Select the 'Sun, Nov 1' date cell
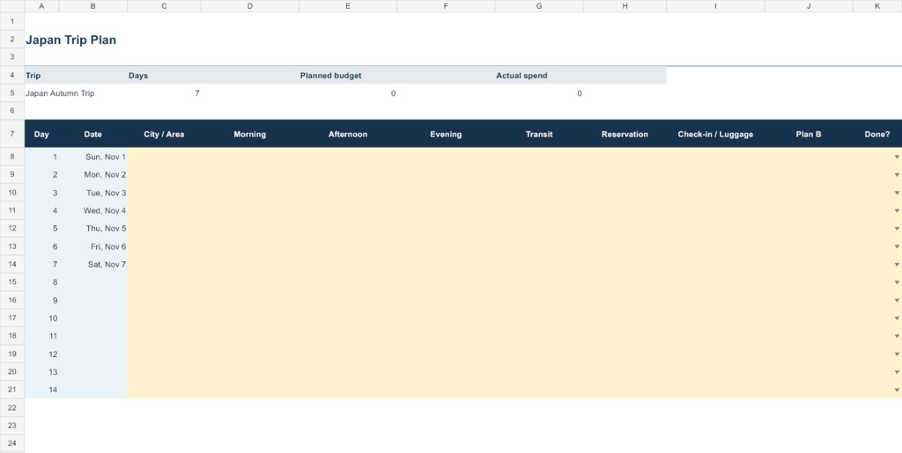The image size is (902, 453). click(x=92, y=157)
